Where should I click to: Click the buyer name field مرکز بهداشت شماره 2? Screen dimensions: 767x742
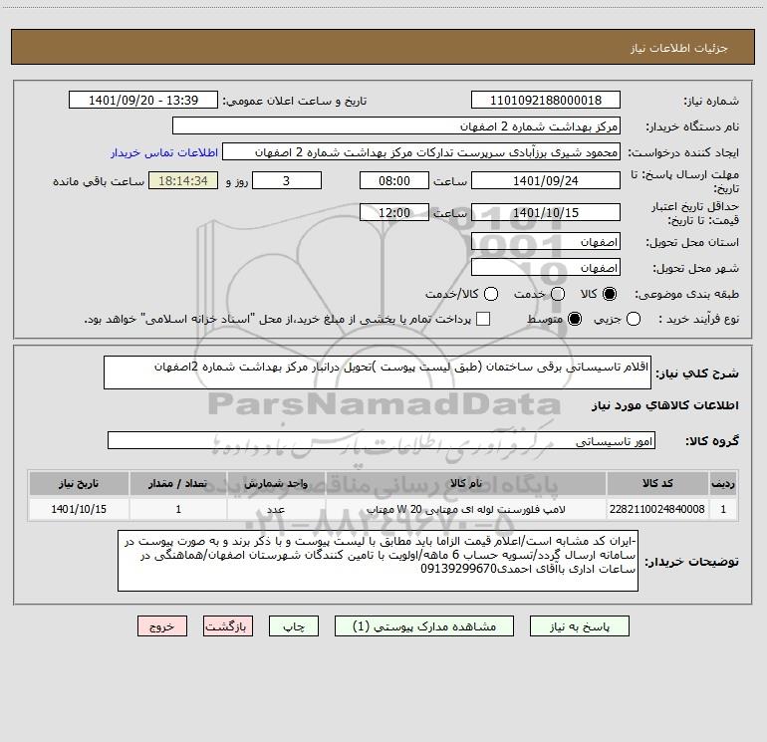(x=396, y=126)
